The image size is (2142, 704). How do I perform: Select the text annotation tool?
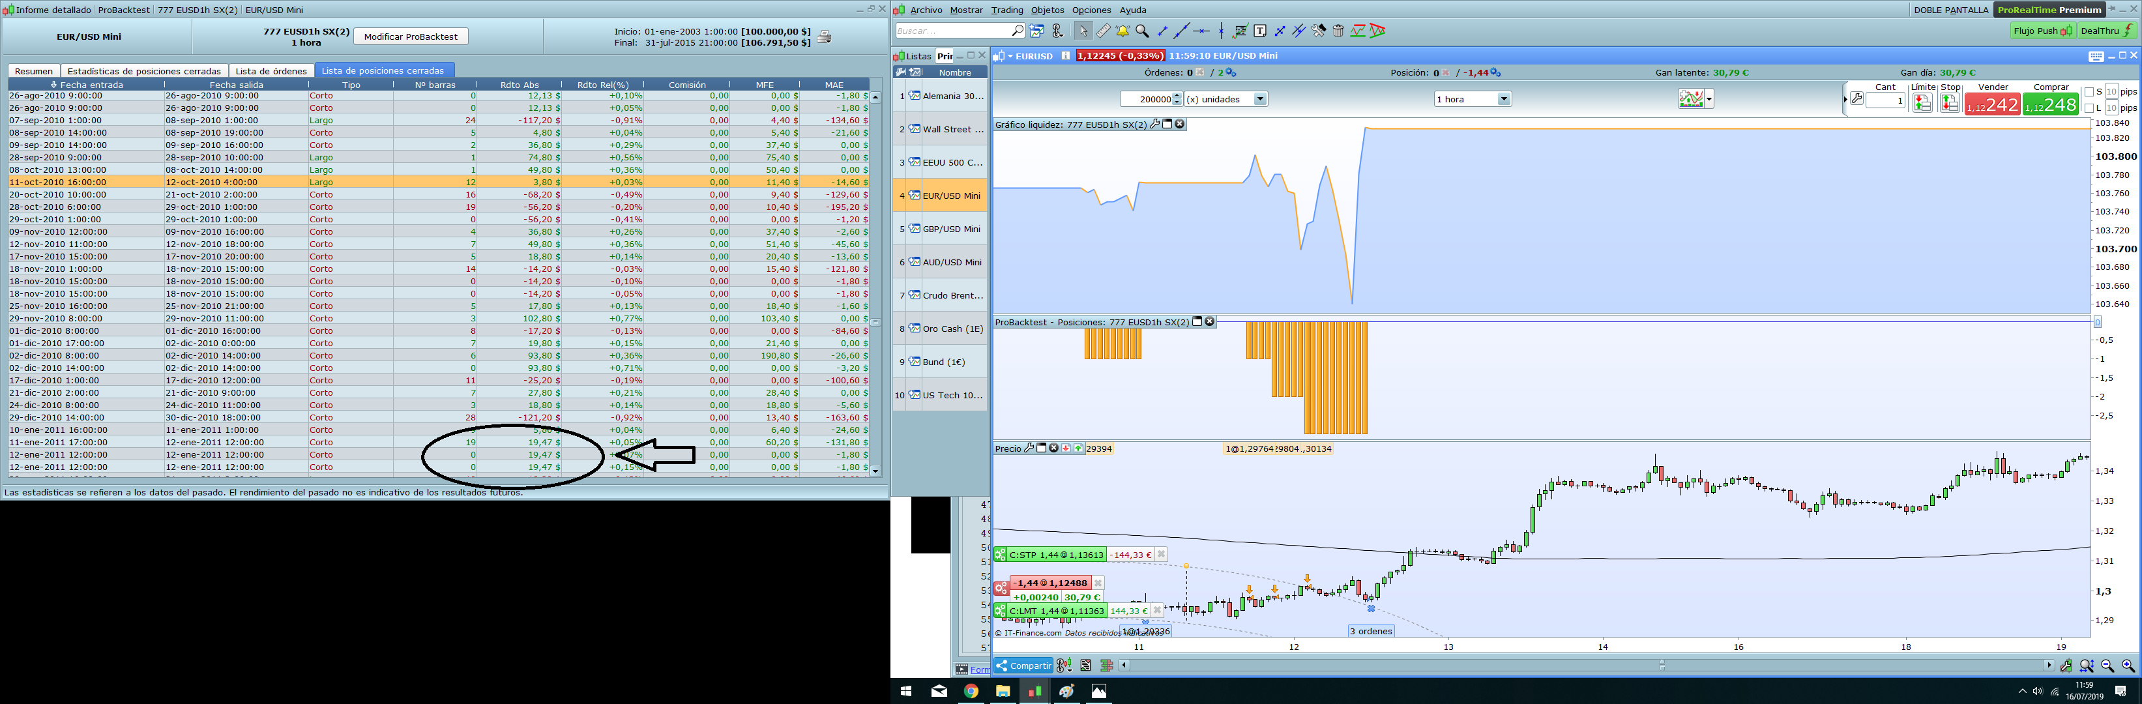1260,31
